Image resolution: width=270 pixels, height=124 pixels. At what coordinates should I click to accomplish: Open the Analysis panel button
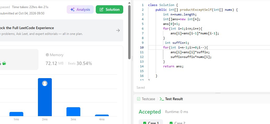(x=80, y=9)
